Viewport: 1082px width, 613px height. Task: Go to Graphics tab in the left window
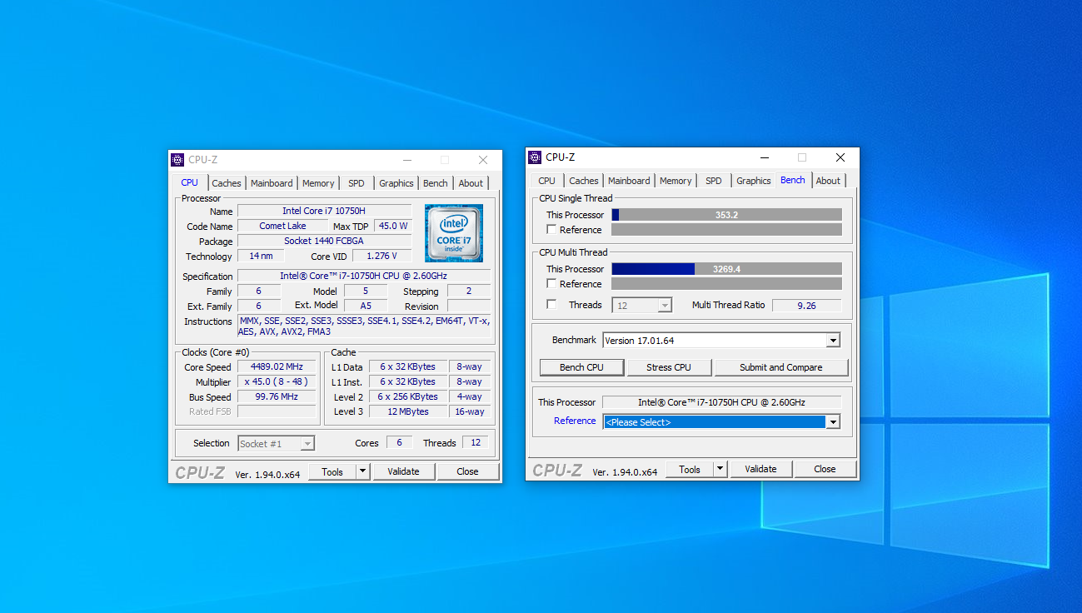tap(396, 183)
